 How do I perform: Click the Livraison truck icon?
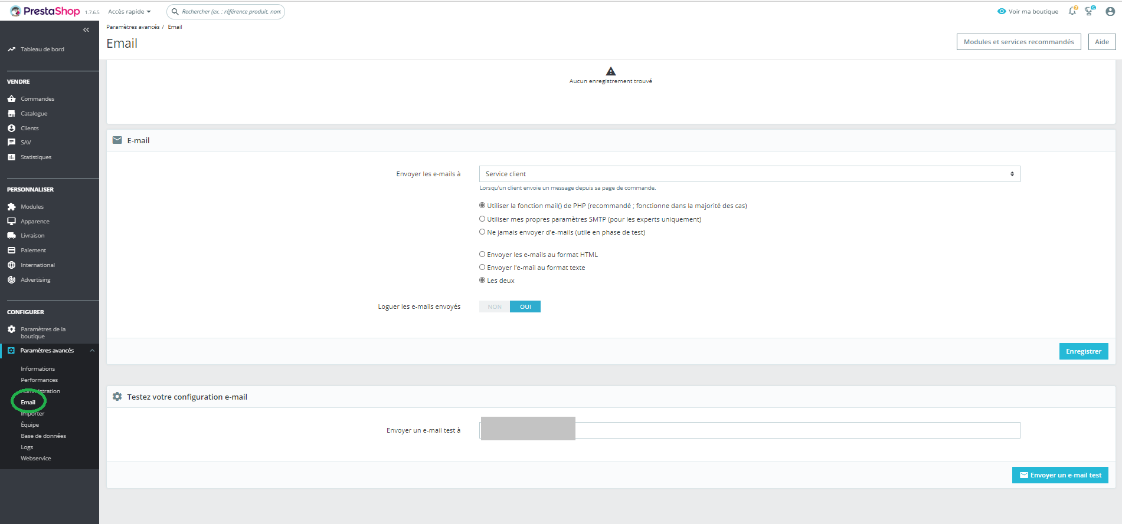coord(11,235)
